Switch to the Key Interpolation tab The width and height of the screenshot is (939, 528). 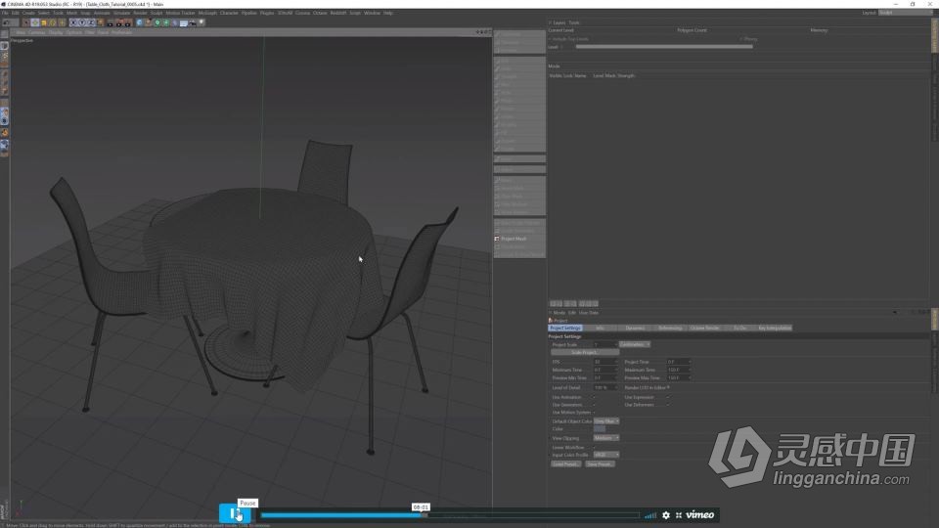click(775, 329)
